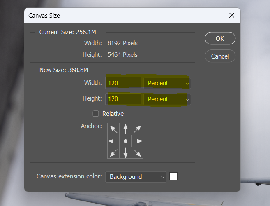The width and height of the screenshot is (270, 206).
Task: Click the Current Size: 256.1M label
Action: tap(68, 32)
